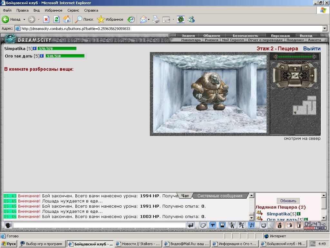Viewport: 330px width, 248px height.
Task: Open the Знания game menu
Action: coord(188,36)
